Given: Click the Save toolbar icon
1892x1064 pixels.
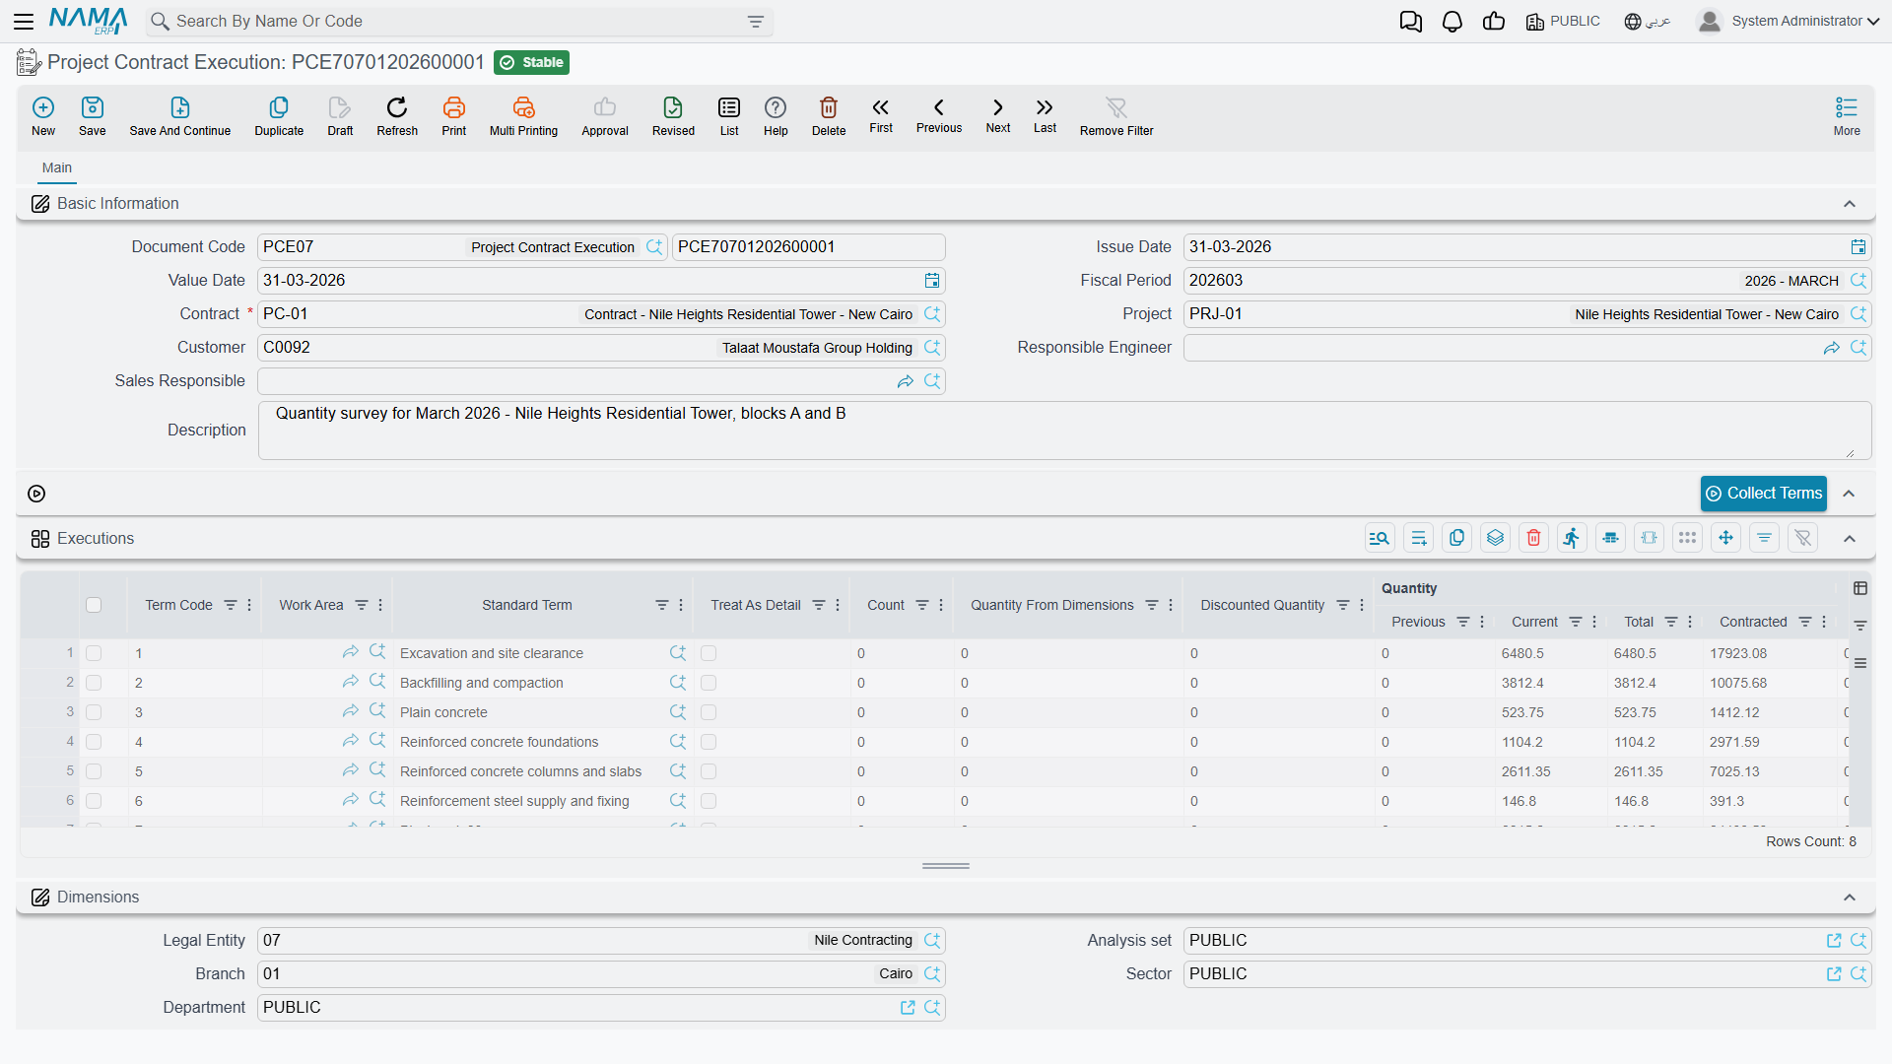Looking at the screenshot, I should point(93,115).
